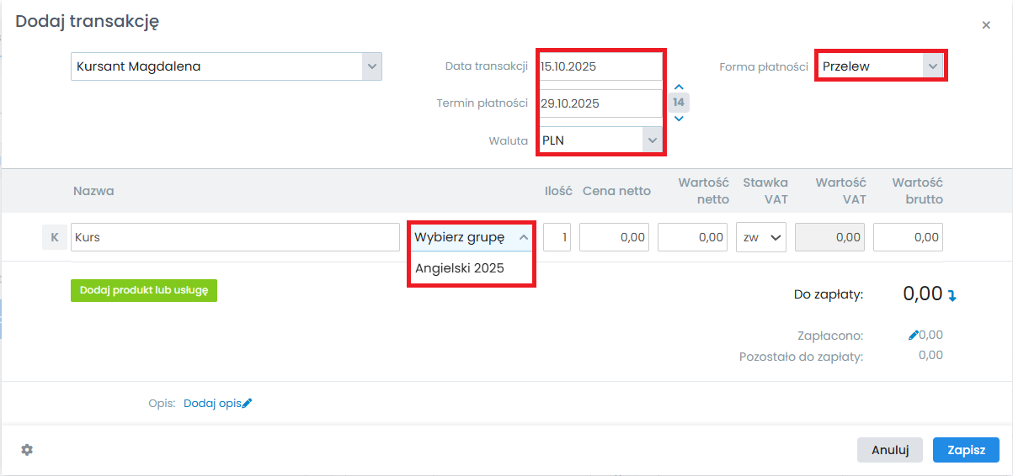The width and height of the screenshot is (1013, 476).
Task: Increase payment term days with up chevron
Action: click(679, 87)
